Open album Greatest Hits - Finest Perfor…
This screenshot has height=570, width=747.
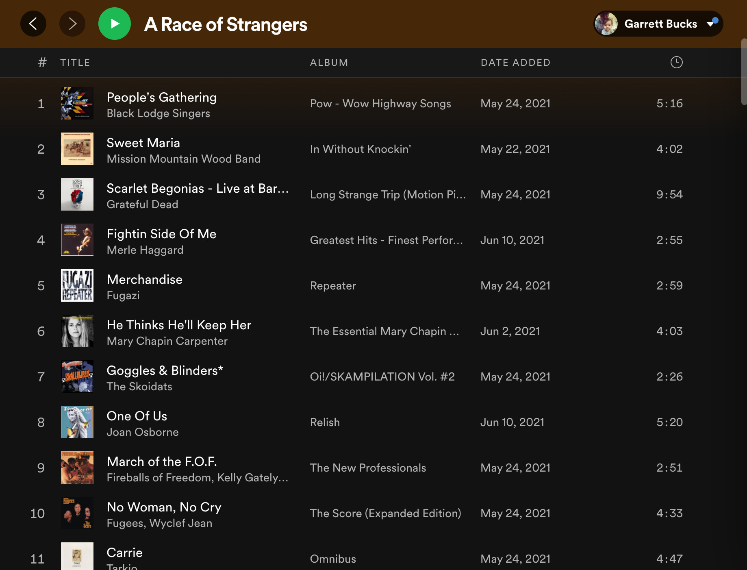point(387,240)
